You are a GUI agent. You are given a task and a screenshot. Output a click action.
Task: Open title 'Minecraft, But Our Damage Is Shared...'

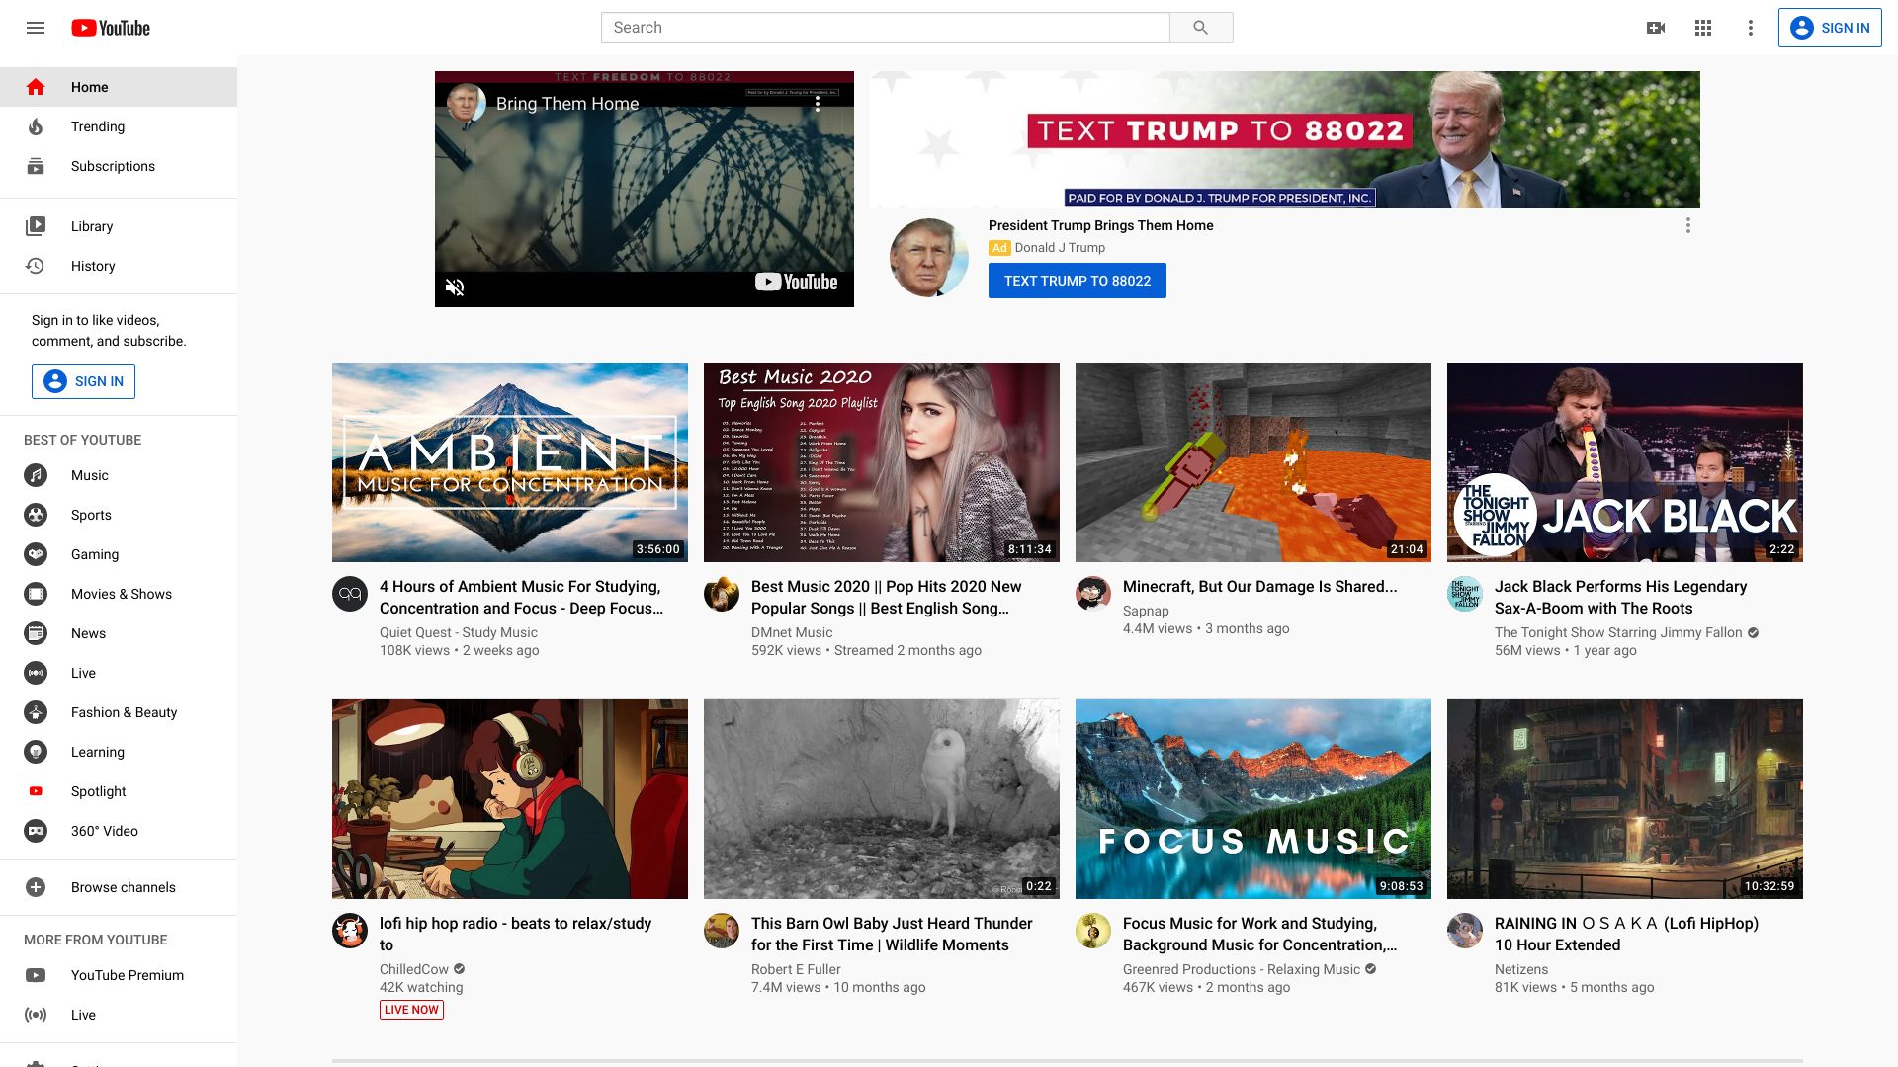pos(1260,586)
